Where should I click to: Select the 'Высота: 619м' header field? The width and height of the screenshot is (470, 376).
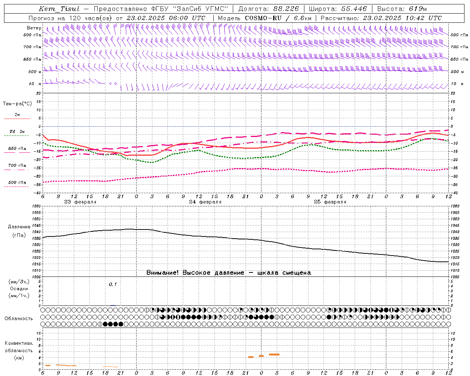[x=402, y=9]
